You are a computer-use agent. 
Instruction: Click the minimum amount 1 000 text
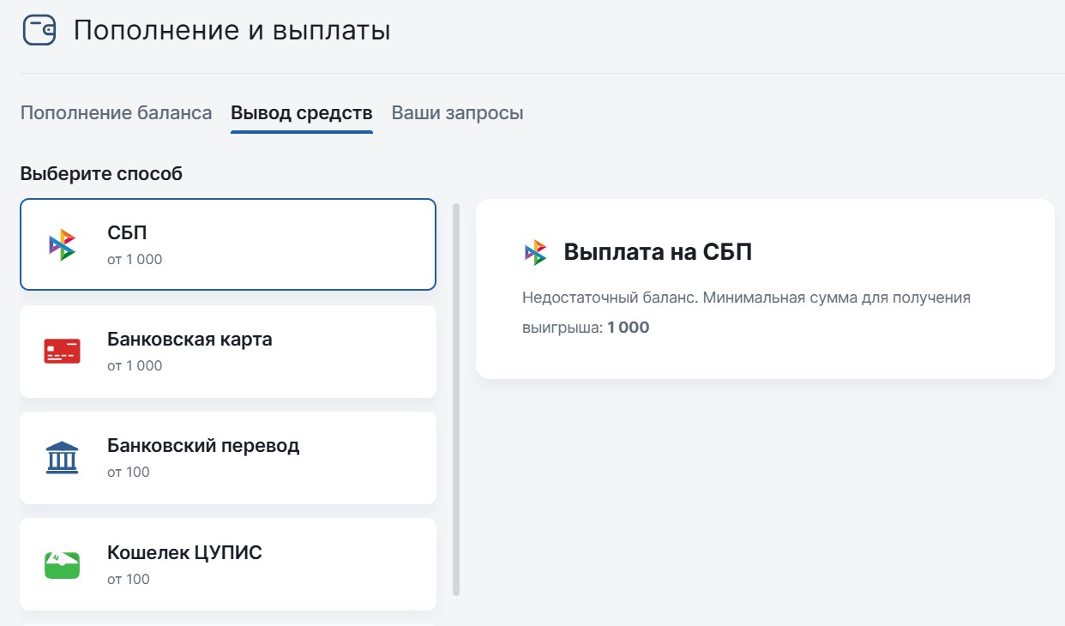pos(629,327)
